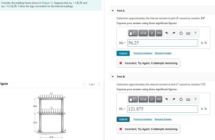Request Answer for Part A
Screen dimensions: 215x140
tap(163, 53)
